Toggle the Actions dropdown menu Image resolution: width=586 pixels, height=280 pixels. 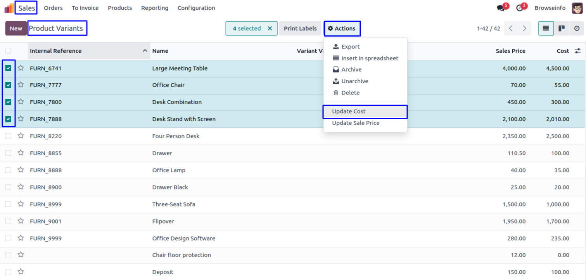click(342, 28)
